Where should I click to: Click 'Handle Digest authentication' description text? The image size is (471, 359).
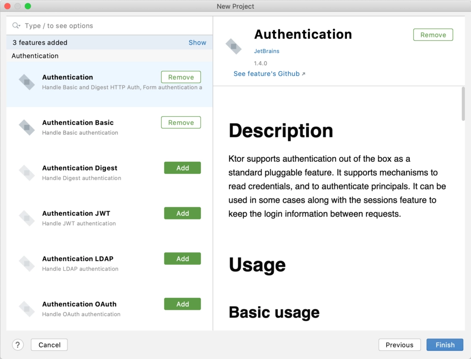[x=82, y=178]
